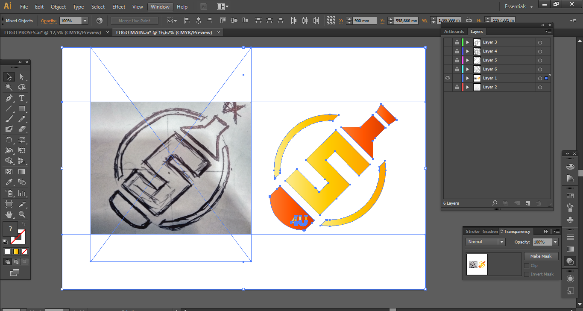Open the control bar Opacity dropdown arrow
This screenshot has height=311, width=583.
click(x=85, y=21)
